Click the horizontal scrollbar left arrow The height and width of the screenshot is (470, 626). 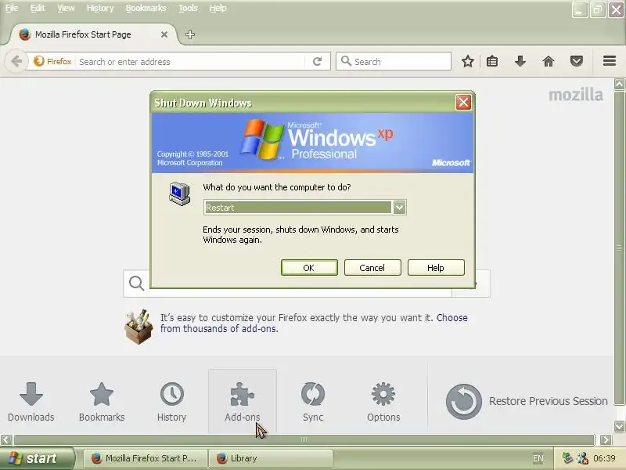pos(6,439)
